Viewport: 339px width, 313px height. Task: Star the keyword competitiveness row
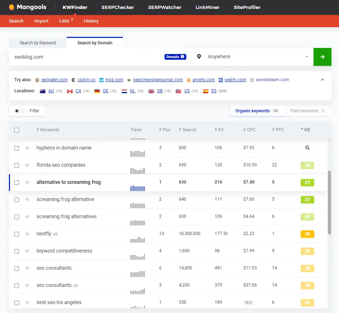tap(27, 251)
